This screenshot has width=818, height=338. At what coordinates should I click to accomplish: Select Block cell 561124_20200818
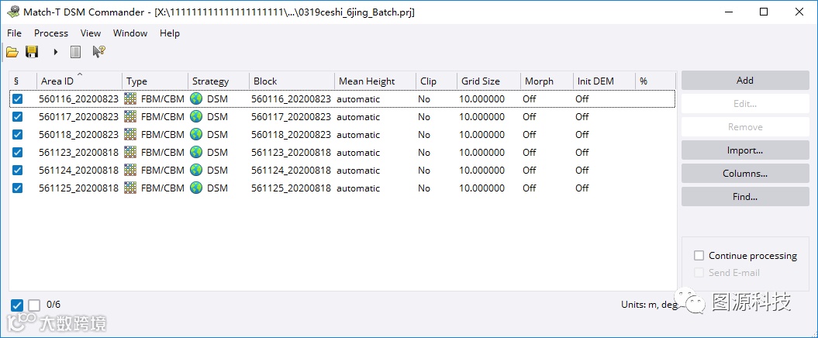point(291,170)
